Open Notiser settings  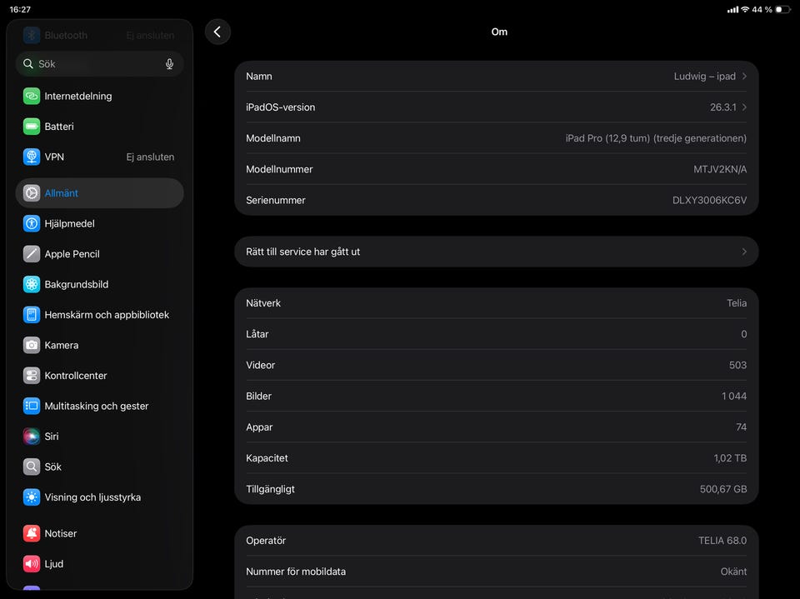click(x=99, y=533)
